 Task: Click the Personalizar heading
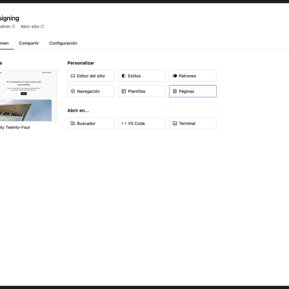tap(81, 63)
